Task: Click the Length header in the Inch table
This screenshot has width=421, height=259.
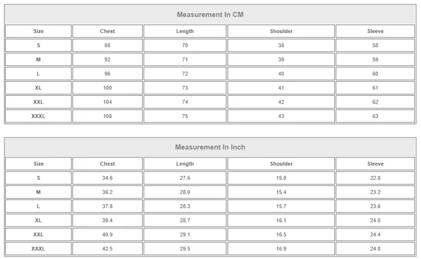Action: (x=184, y=164)
